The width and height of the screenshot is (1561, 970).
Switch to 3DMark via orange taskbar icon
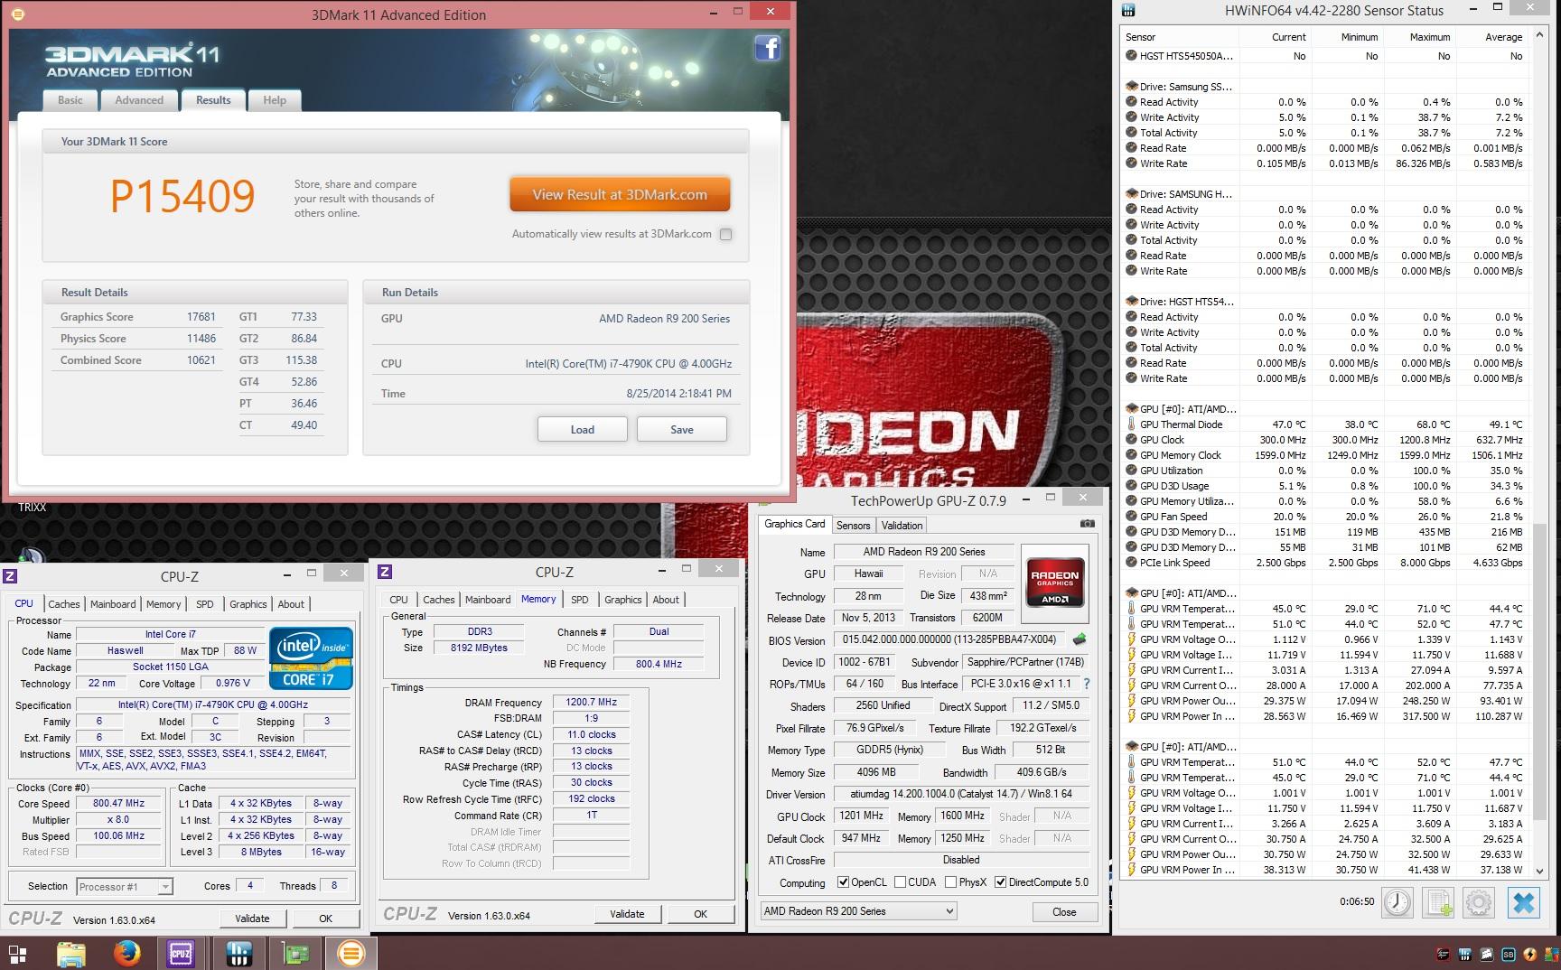[351, 954]
